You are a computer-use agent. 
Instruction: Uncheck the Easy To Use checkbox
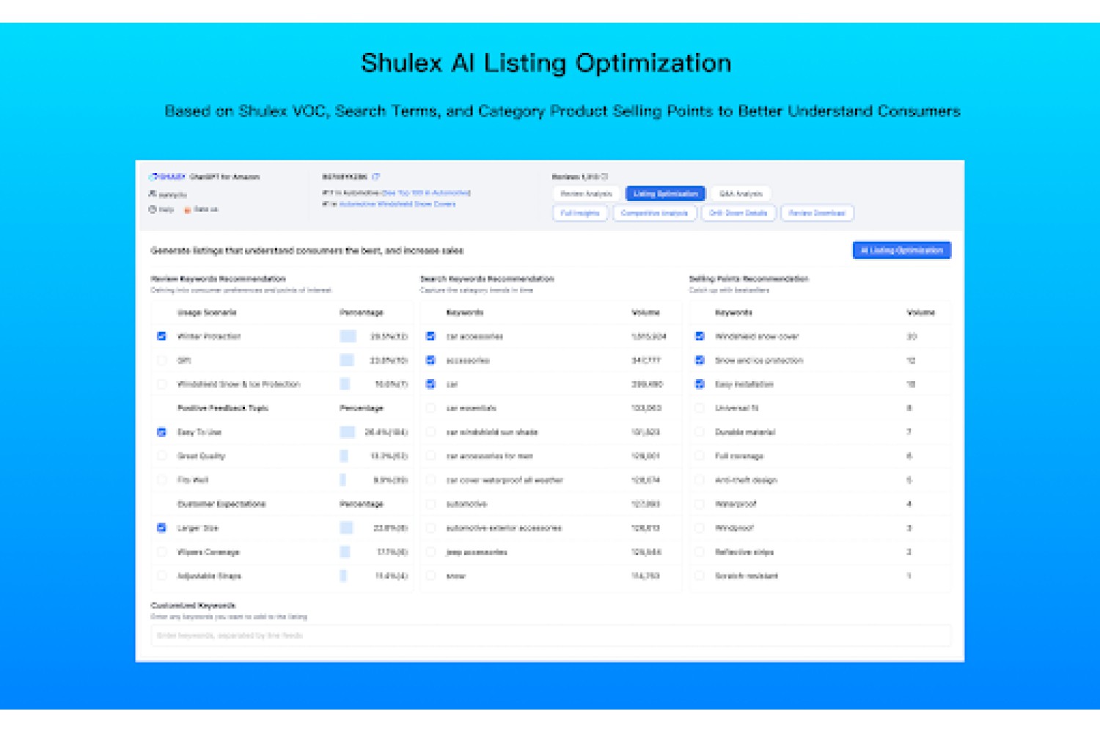tap(161, 432)
